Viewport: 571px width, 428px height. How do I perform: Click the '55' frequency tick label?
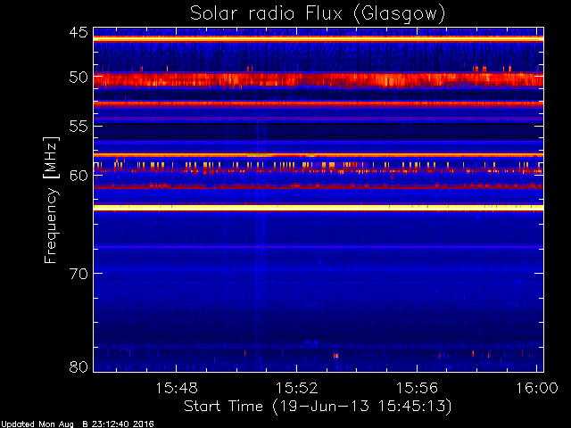click(79, 127)
